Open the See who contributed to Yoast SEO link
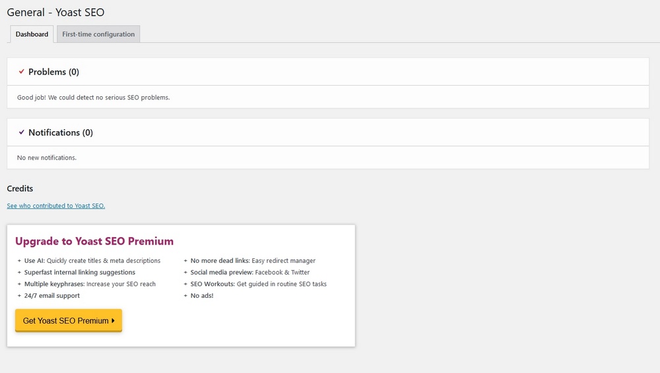The width and height of the screenshot is (660, 373). coord(56,206)
